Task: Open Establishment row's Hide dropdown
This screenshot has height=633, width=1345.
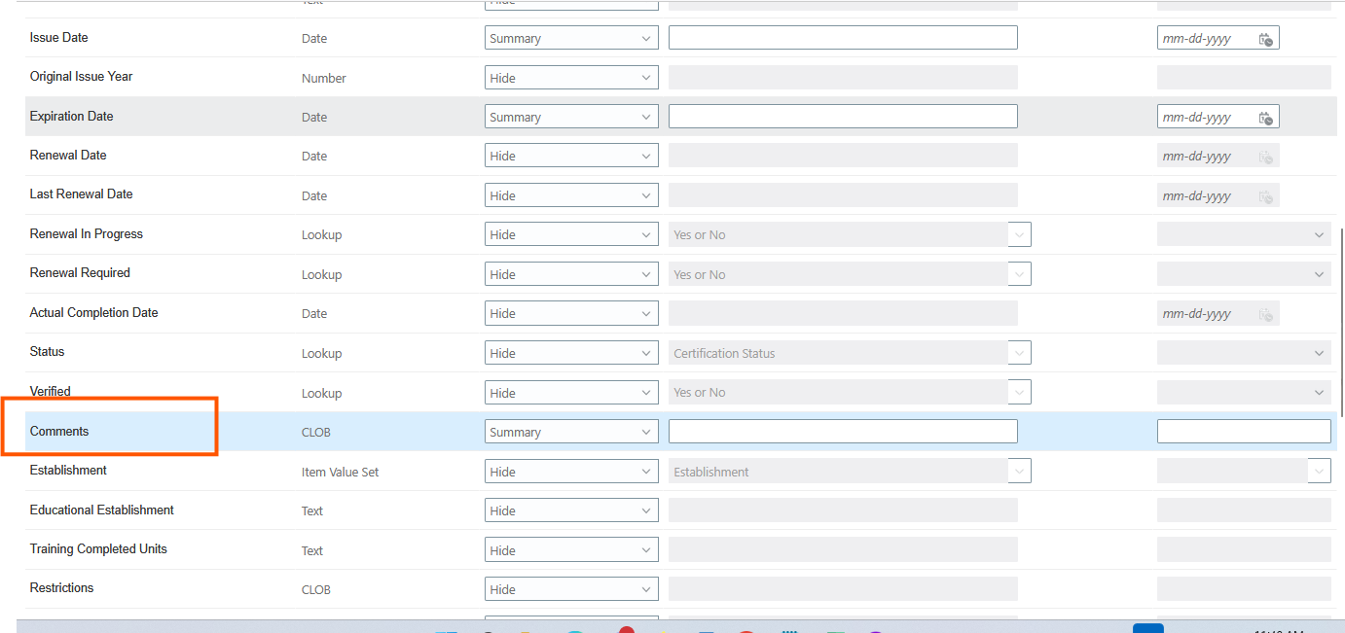Action: click(x=571, y=472)
